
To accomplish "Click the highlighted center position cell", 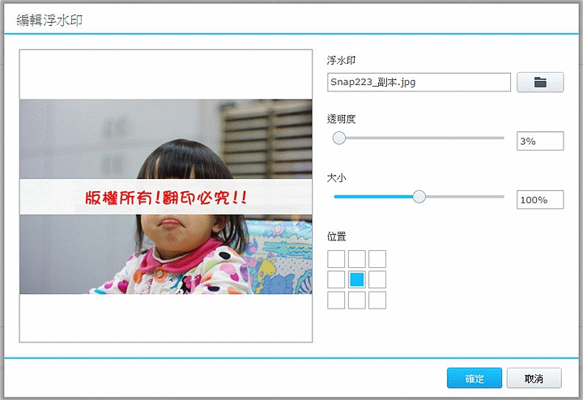I will click(x=357, y=279).
